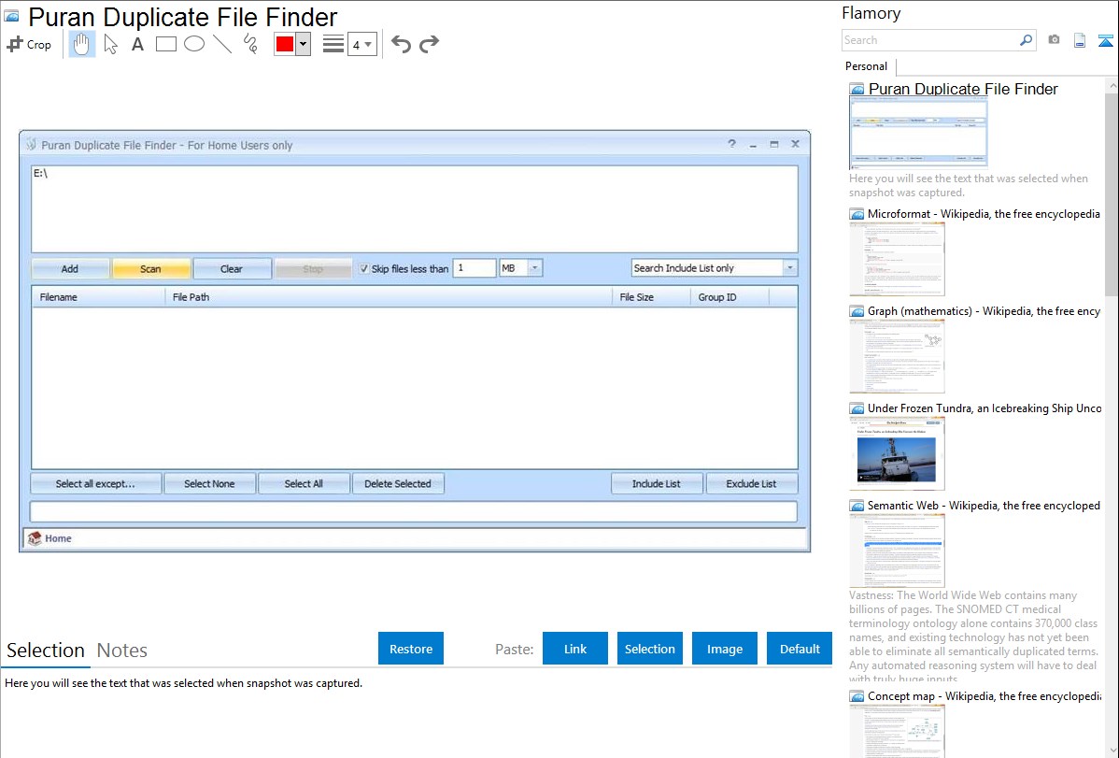The height and width of the screenshot is (758, 1119).
Task: Click the skip size value field
Action: coord(474,268)
